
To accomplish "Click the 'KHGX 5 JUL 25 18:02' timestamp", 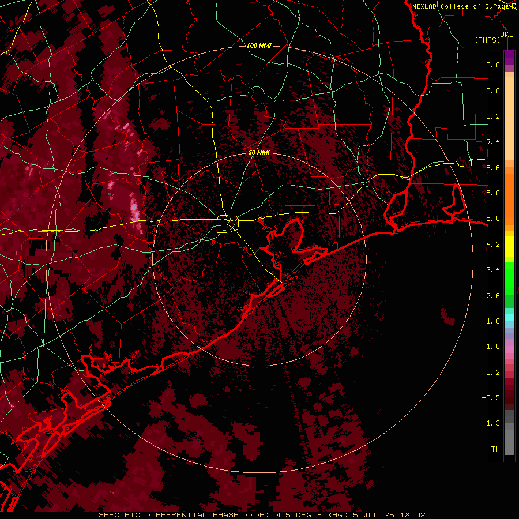I will point(376,515).
